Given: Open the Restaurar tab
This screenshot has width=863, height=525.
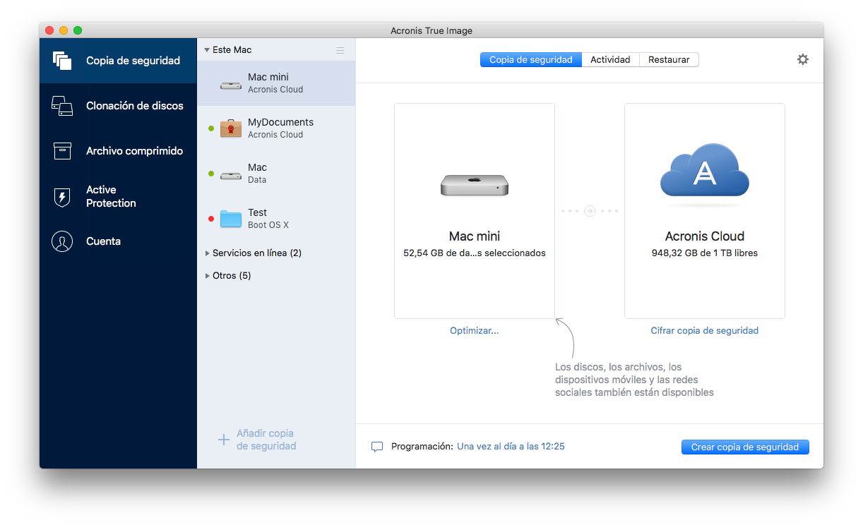Looking at the screenshot, I should [667, 59].
